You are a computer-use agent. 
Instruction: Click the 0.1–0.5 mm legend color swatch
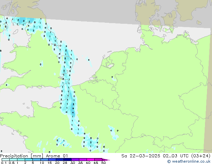coord(6,160)
